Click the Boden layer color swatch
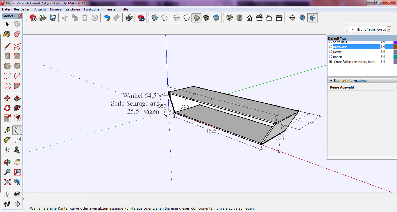The width and height of the screenshot is (397, 212). click(x=395, y=57)
